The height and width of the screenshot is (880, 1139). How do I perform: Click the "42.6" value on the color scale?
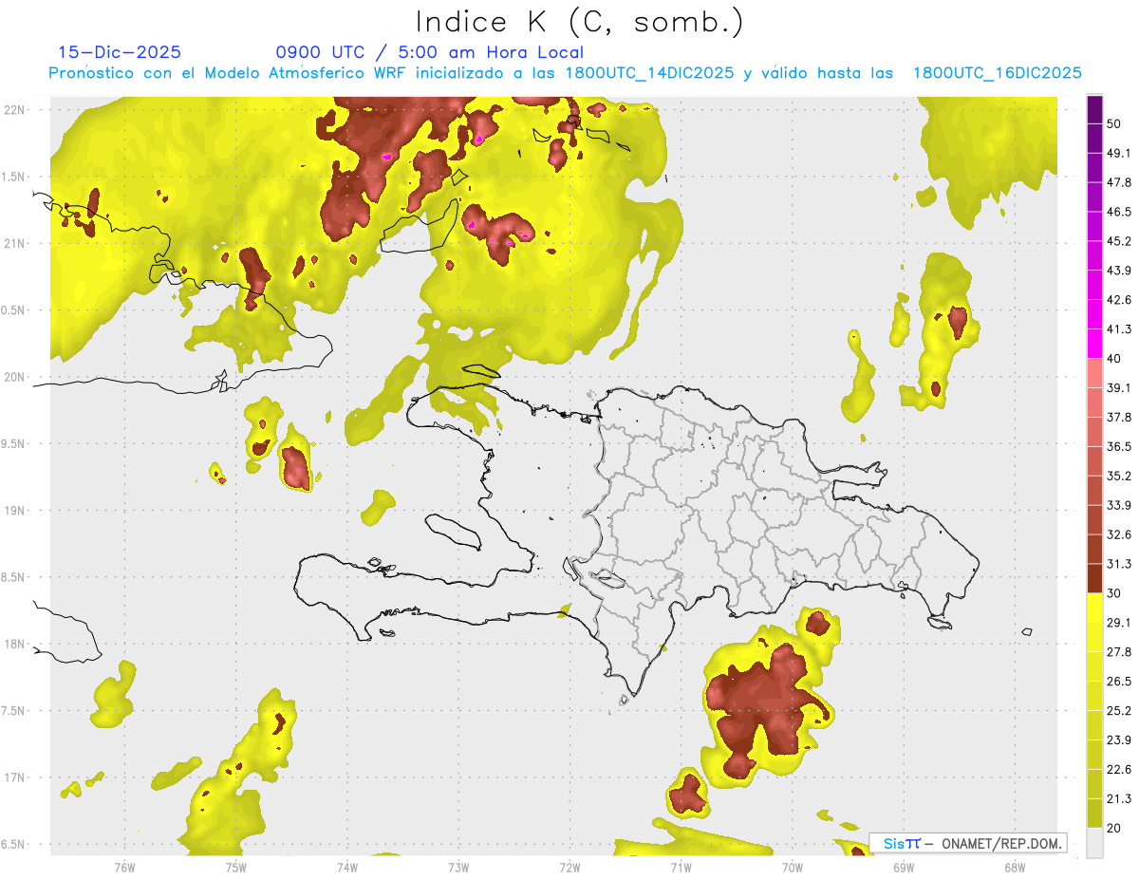(x=1119, y=300)
